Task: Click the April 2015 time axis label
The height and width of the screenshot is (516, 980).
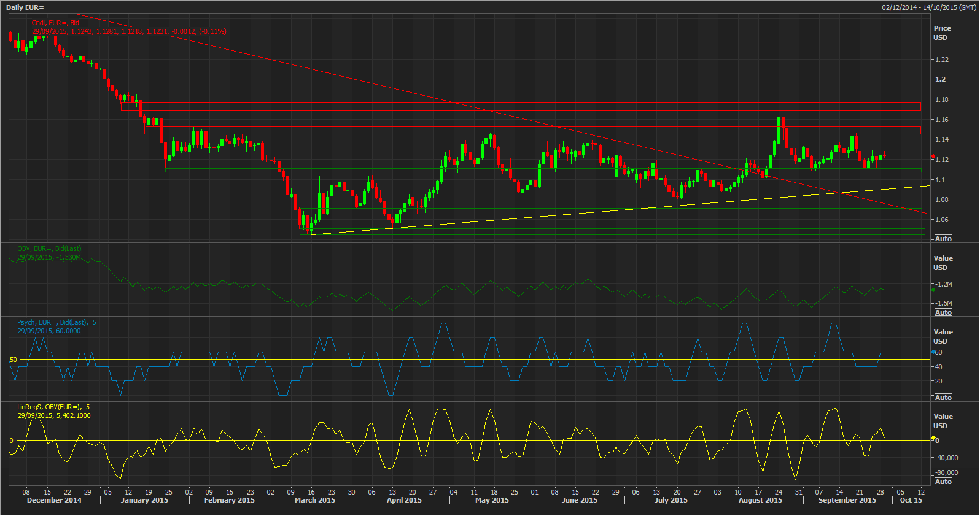Action: coord(404,500)
